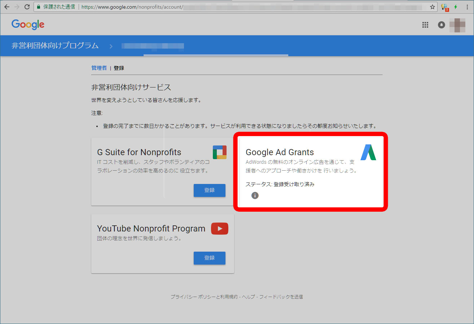Click the Google logo
This screenshot has height=324, width=474.
28,24
